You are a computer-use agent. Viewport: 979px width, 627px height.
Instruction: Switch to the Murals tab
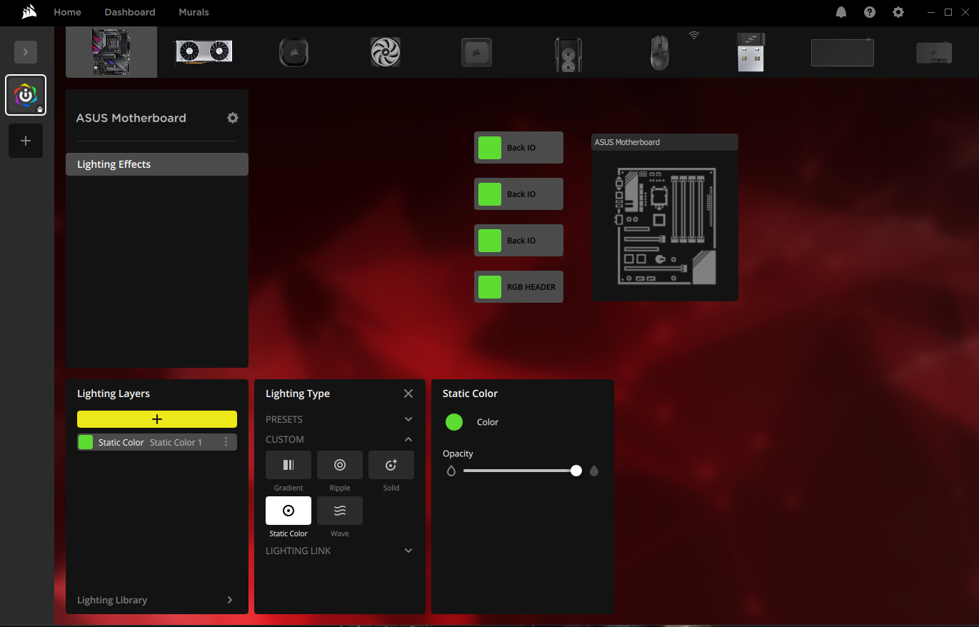(x=193, y=12)
